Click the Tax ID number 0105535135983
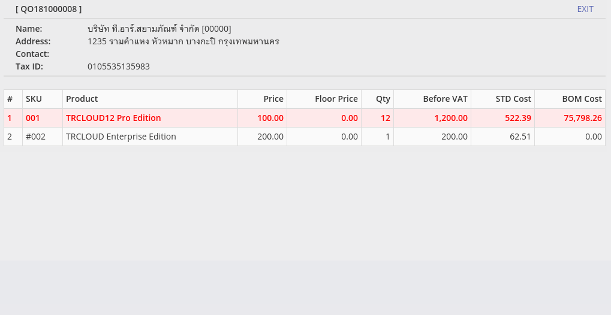Screen dimensions: 611x315 [x=119, y=66]
